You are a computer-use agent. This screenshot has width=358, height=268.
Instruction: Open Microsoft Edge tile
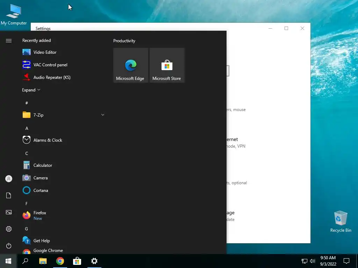131,65
